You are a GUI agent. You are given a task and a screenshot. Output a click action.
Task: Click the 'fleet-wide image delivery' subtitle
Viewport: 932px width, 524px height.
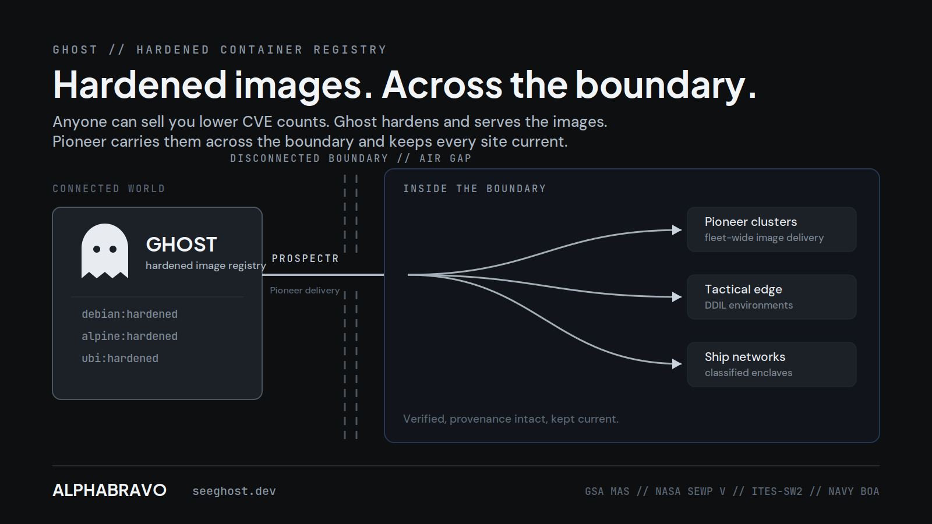point(764,238)
